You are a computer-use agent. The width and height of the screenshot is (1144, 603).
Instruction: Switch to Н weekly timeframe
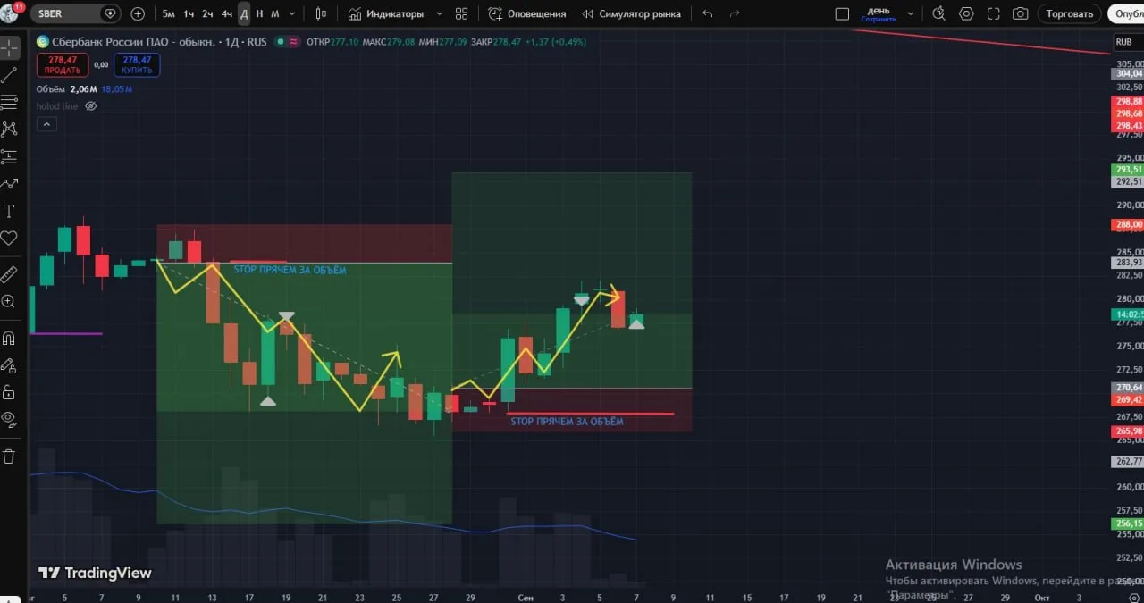coord(259,13)
